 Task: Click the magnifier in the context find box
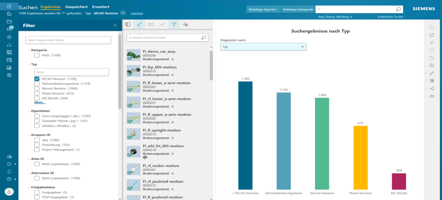[203, 37]
